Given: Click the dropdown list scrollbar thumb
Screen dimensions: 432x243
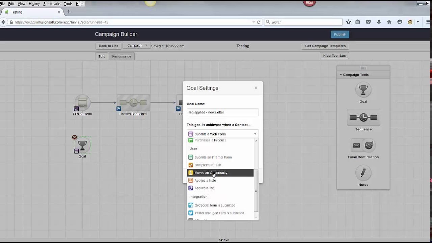Looking at the screenshot, I should (x=256, y=191).
